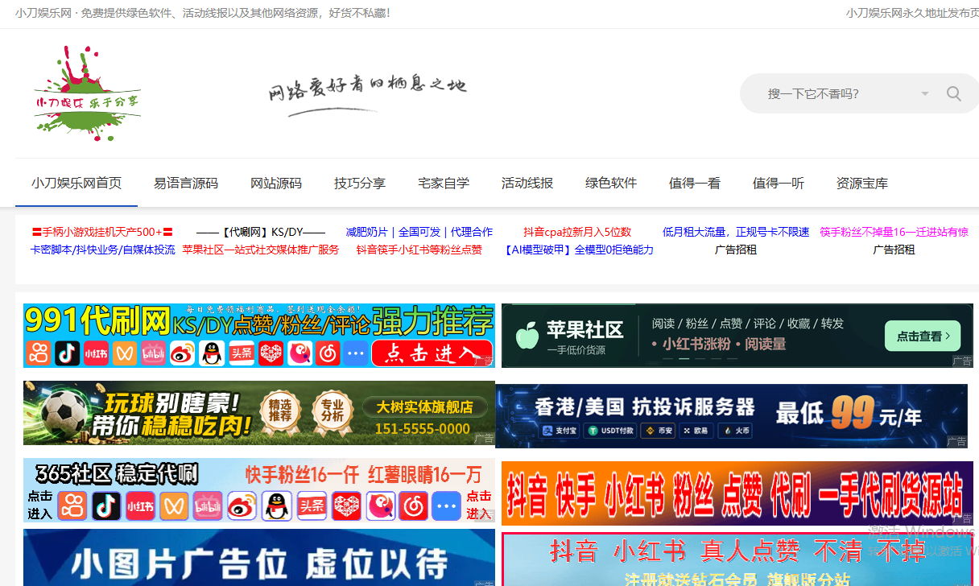Viewport: 979px width, 586px height.
Task: Click 头条 icon in 991代刷网 banner
Action: tap(241, 353)
